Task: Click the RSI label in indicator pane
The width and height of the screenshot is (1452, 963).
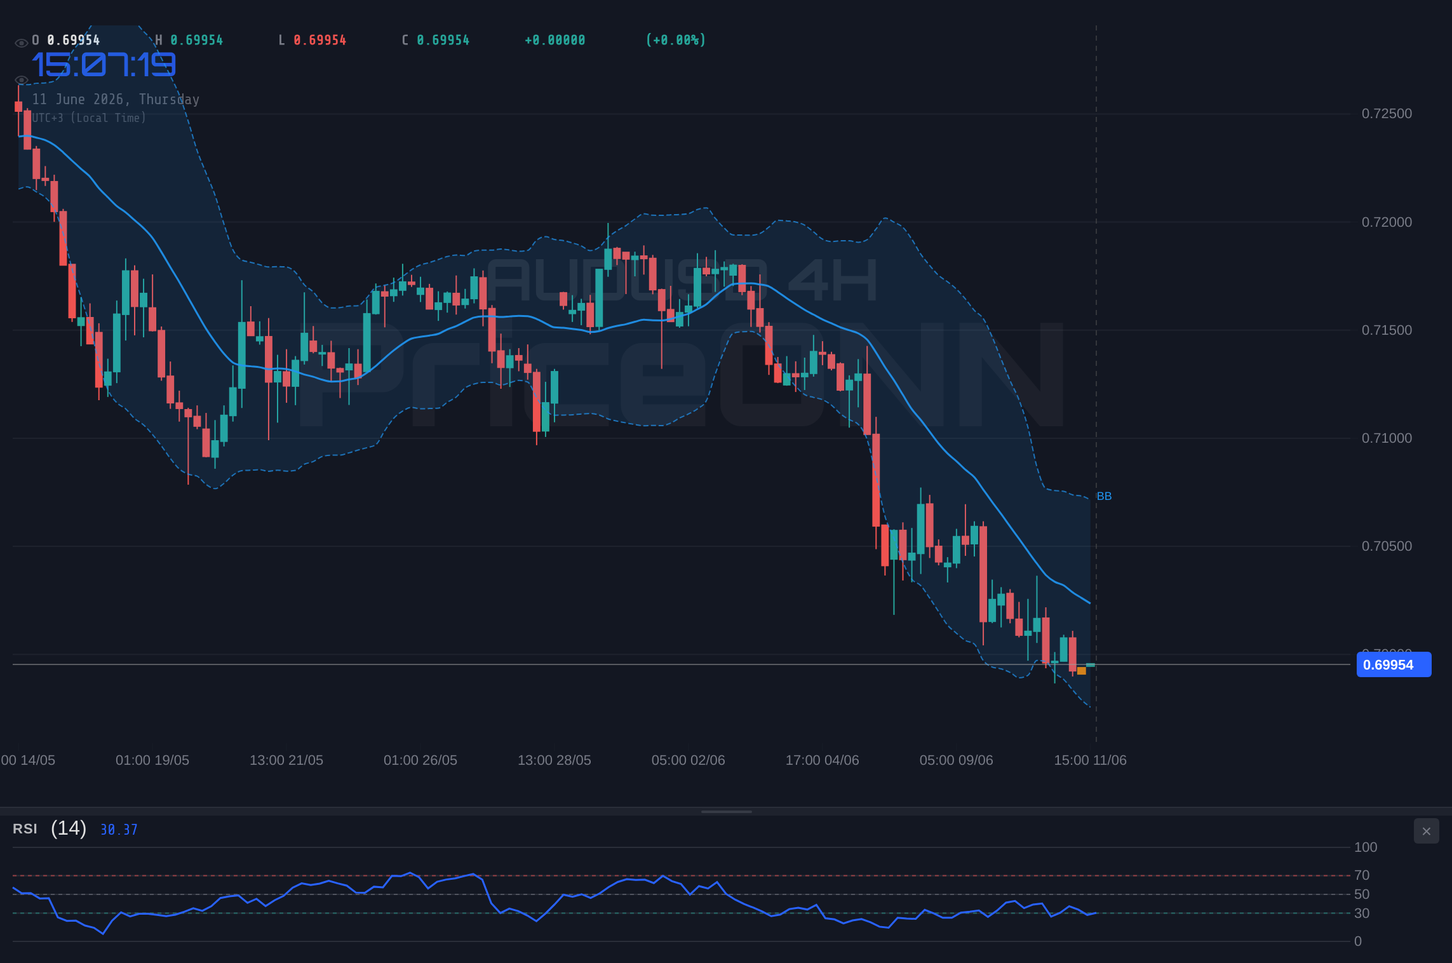Action: click(x=25, y=829)
